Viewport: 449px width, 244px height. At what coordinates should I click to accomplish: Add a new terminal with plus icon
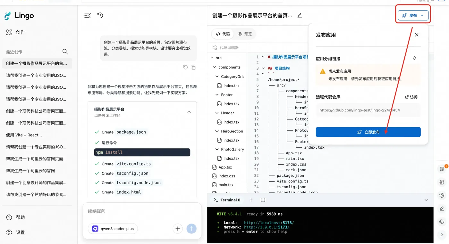point(251,200)
